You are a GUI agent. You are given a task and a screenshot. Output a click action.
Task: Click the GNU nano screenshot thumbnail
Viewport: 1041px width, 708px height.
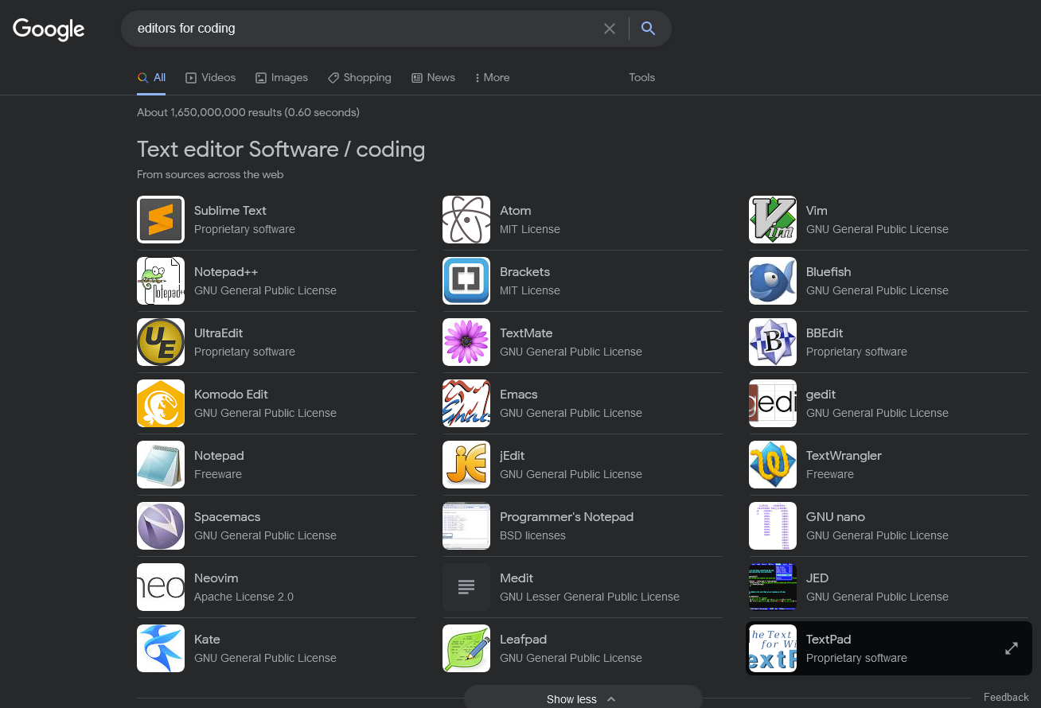773,526
